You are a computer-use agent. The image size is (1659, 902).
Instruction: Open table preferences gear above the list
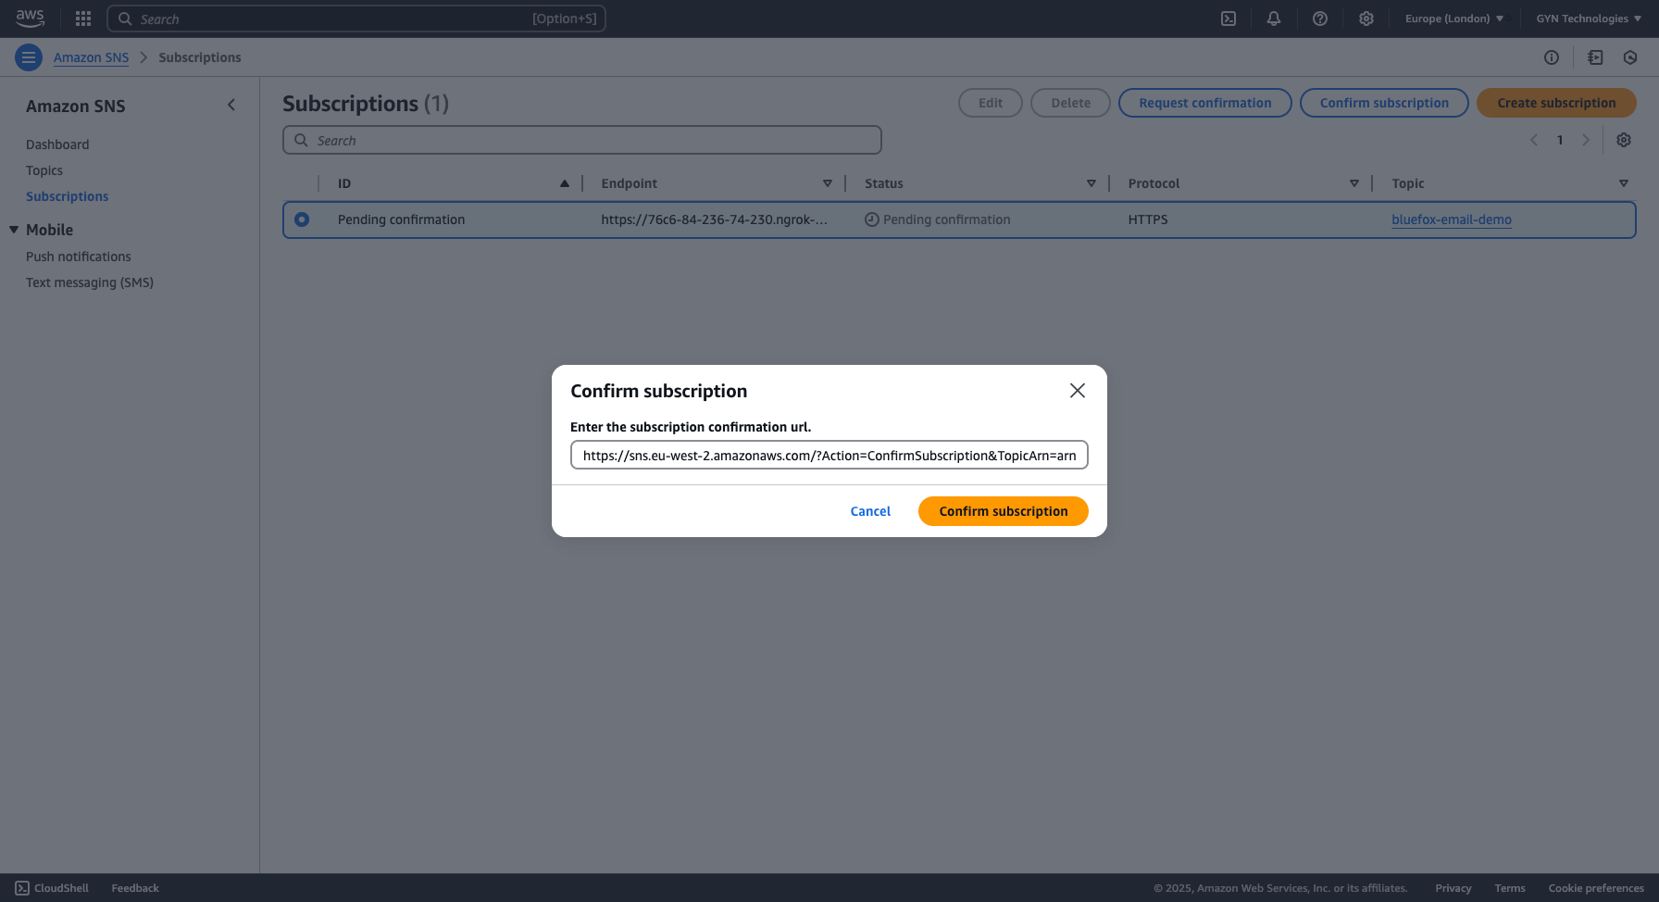point(1624,140)
